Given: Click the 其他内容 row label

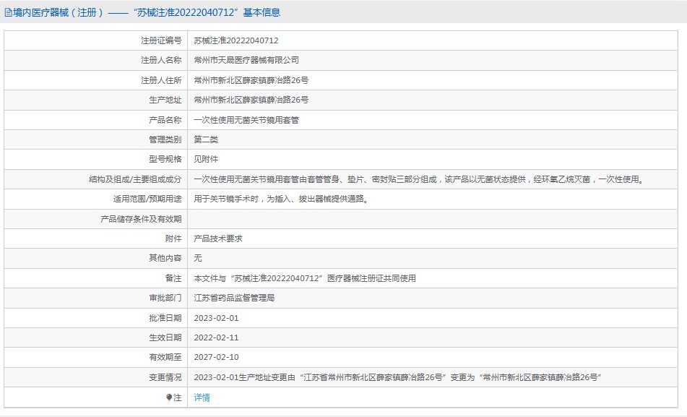Looking at the screenshot, I should (165, 258).
